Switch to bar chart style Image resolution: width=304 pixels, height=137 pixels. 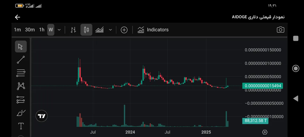tap(73, 30)
